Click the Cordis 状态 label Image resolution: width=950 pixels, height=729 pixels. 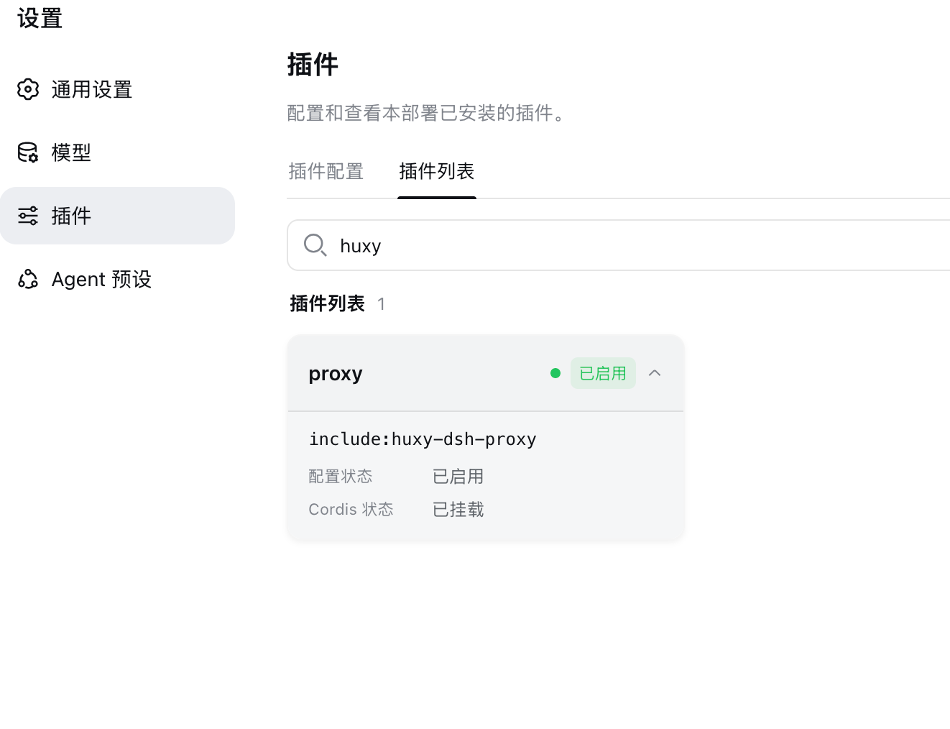(351, 510)
